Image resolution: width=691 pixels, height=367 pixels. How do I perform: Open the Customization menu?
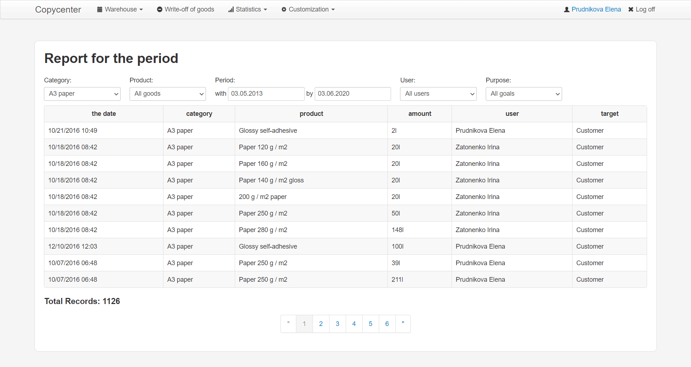308,9
